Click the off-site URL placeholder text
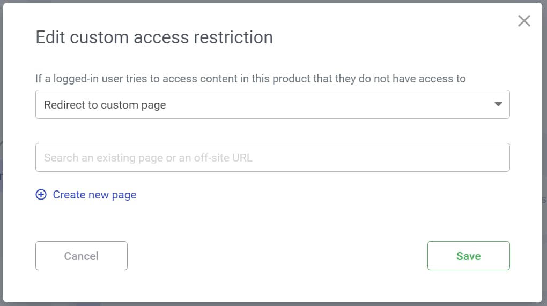This screenshot has height=306, width=547. tap(148, 158)
